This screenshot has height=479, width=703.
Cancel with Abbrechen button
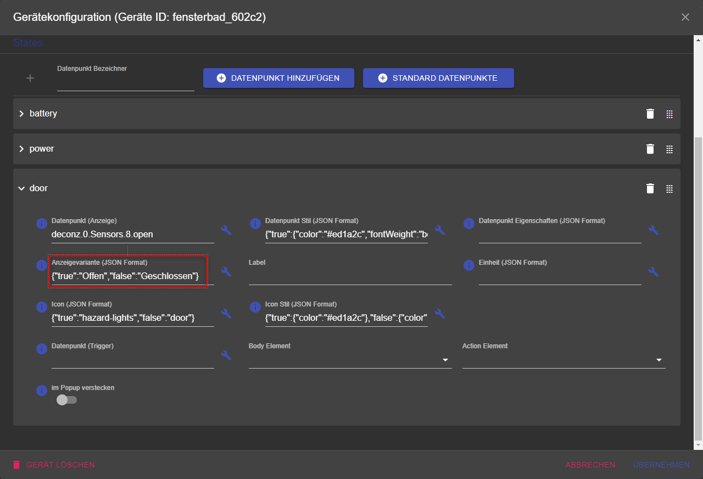[590, 465]
